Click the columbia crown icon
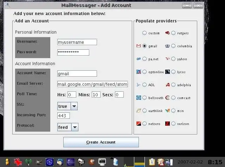This screenshot has width=225, height=167. point(167,46)
